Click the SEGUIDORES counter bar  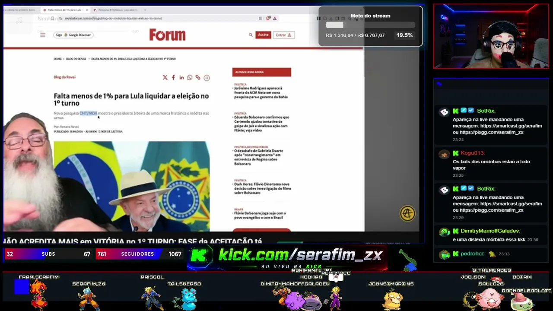click(139, 254)
